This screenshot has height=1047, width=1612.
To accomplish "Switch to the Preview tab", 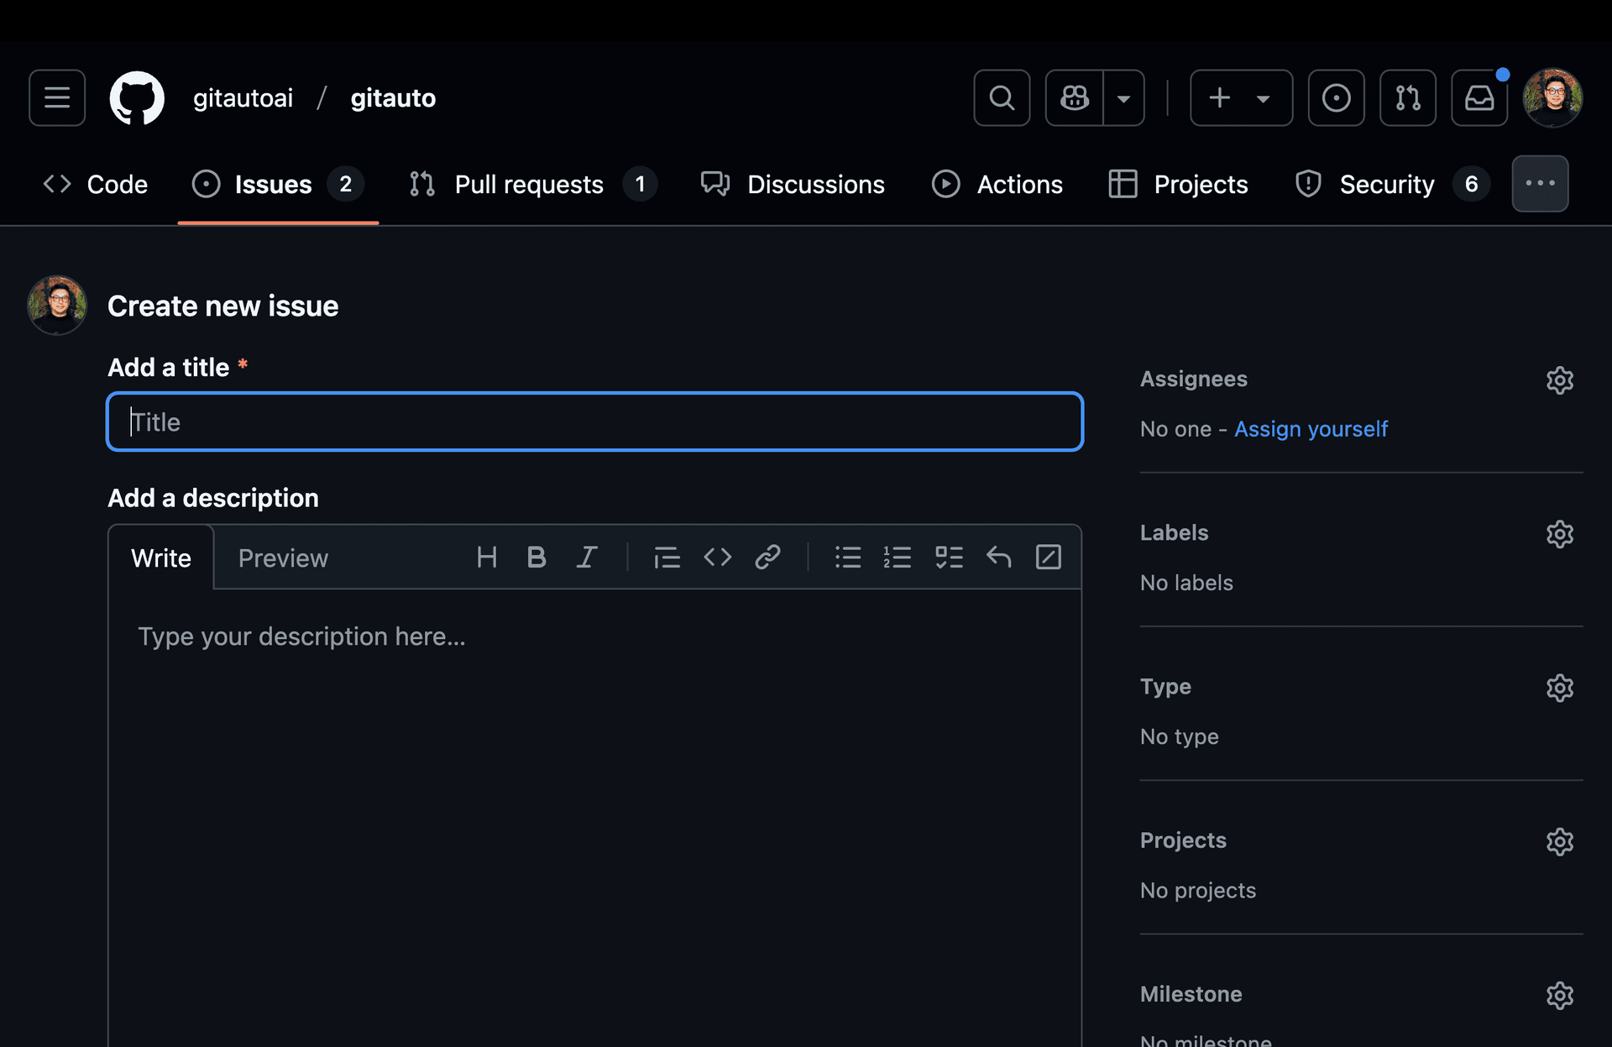I will pyautogui.click(x=283, y=557).
